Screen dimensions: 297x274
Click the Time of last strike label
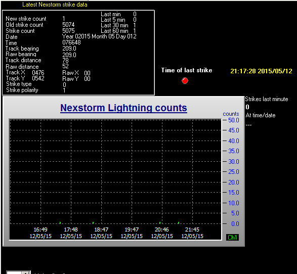pyautogui.click(x=187, y=70)
